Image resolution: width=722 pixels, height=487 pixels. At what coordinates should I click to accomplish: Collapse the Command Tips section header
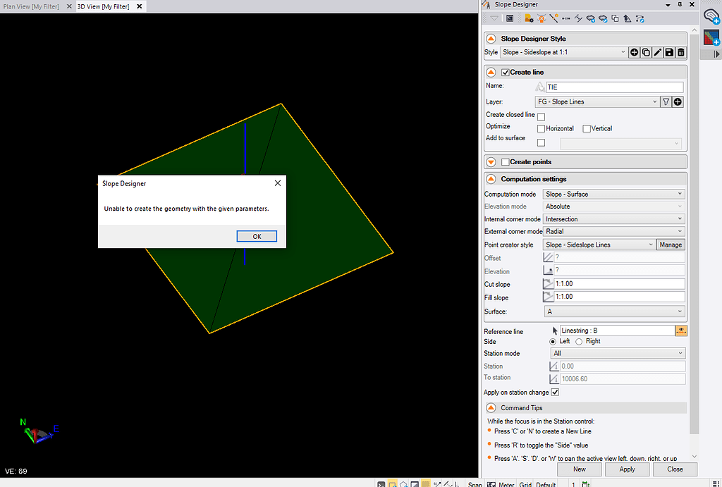491,407
